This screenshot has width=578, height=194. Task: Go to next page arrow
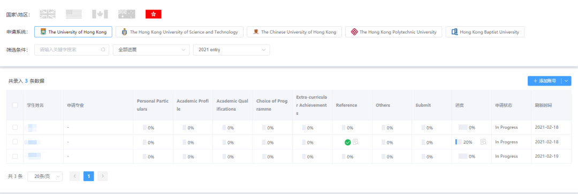(103, 176)
